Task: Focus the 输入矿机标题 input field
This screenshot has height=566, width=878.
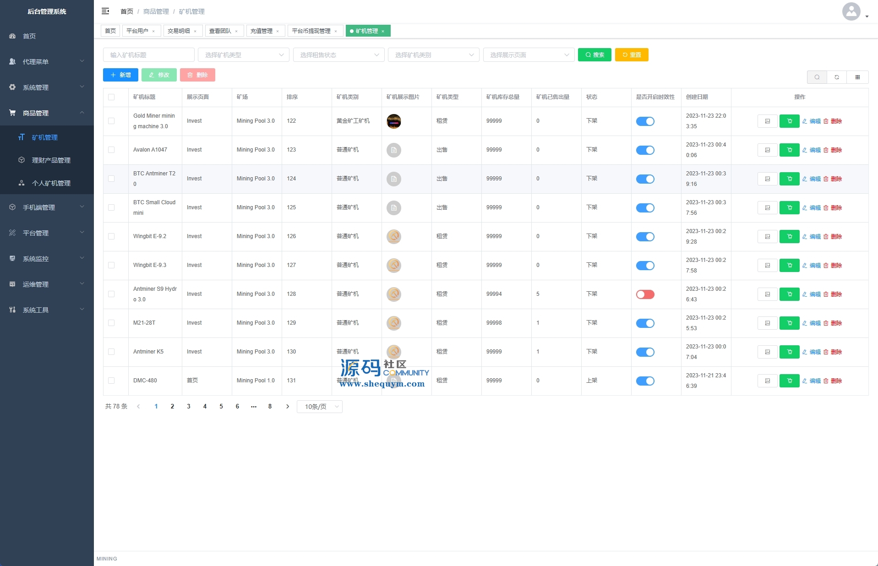Action: coord(148,55)
